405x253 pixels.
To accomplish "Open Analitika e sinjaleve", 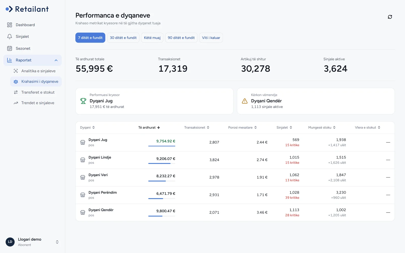I will (36, 71).
